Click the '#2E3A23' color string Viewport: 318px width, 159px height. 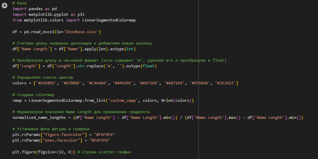[225, 83]
